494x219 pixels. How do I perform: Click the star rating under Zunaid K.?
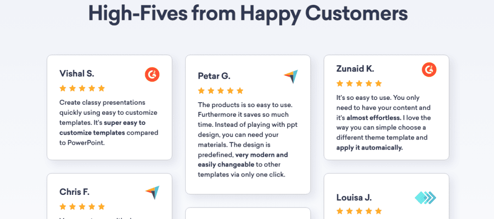[359, 83]
